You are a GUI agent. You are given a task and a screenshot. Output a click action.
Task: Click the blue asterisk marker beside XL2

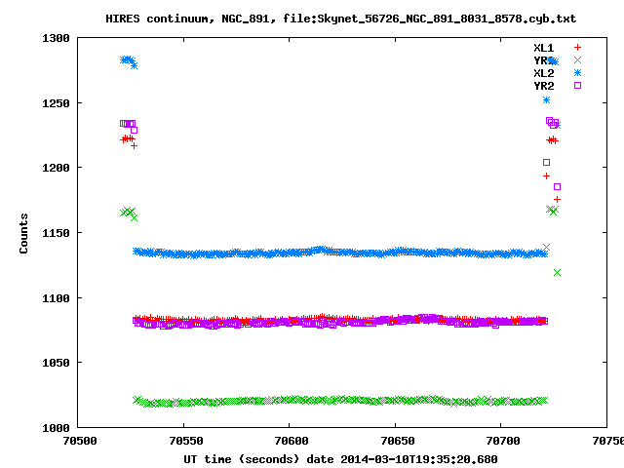point(577,73)
